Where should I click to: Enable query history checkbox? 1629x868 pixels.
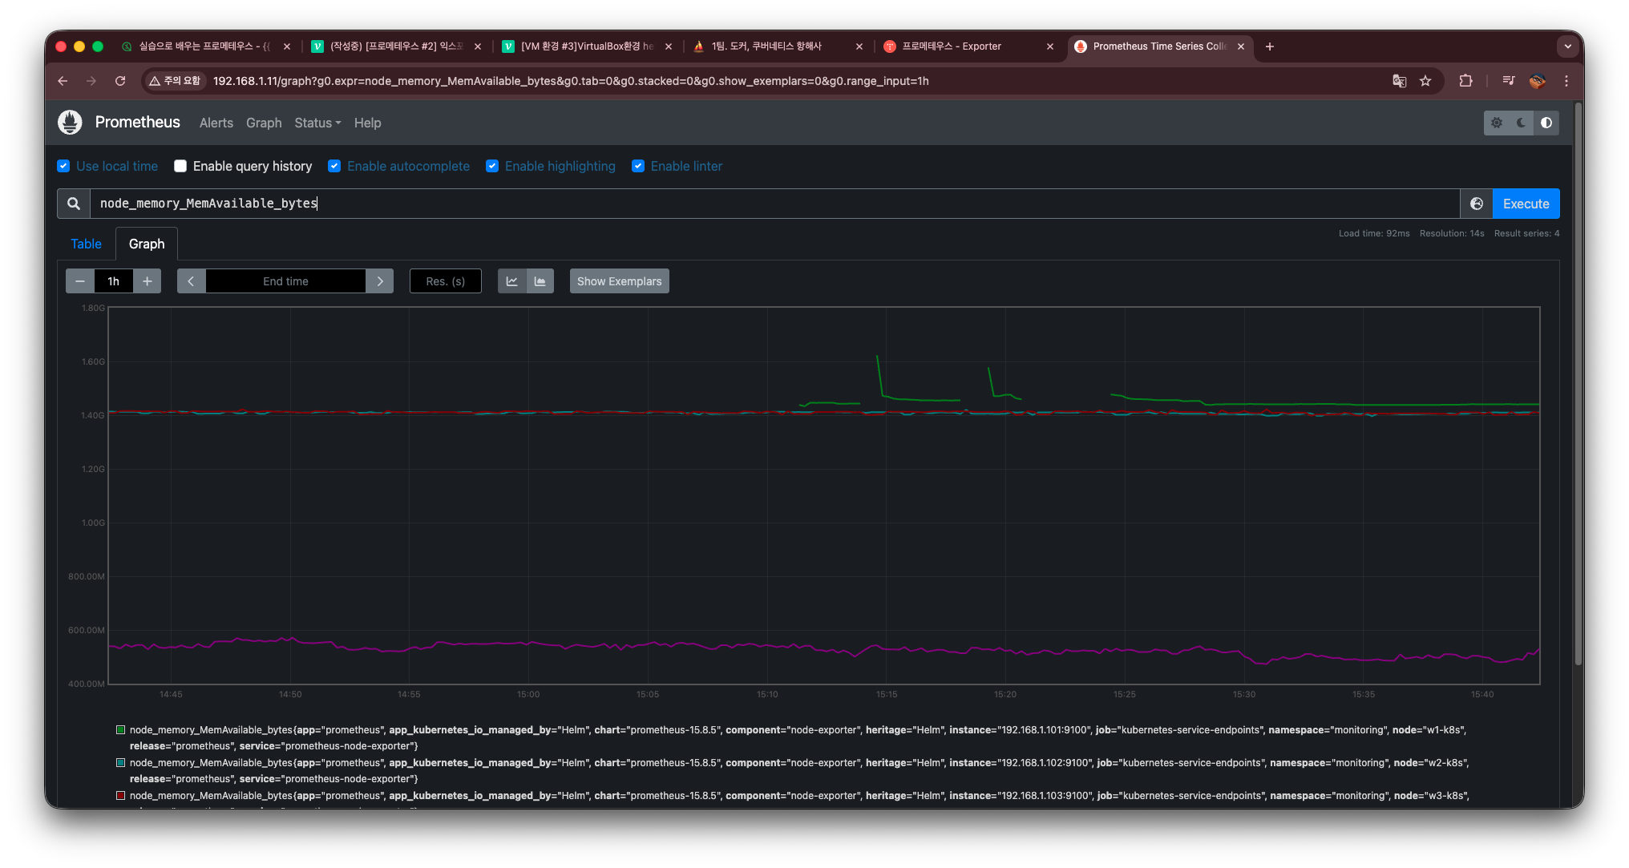pos(180,166)
